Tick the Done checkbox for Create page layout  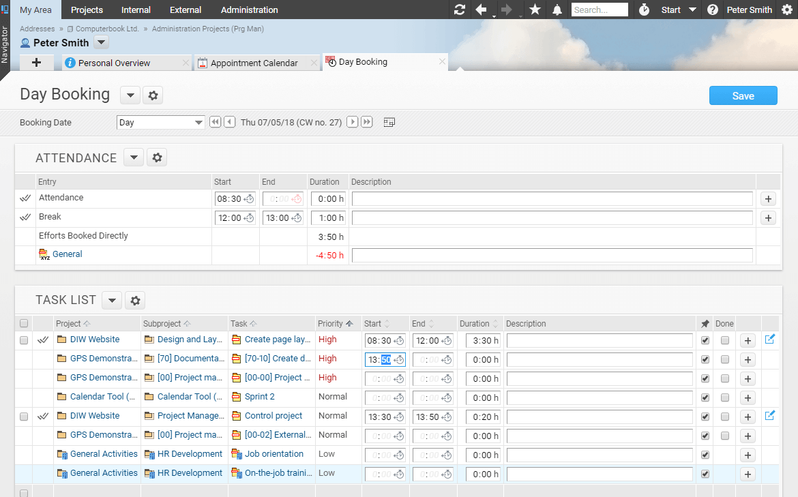click(725, 339)
